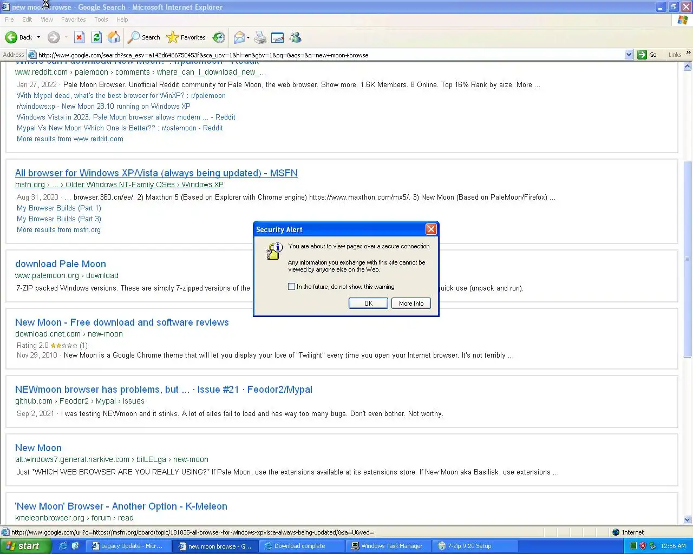Open 'All browser for Windows XP/Vista' MSFN result
Image resolution: width=693 pixels, height=554 pixels.
pyautogui.click(x=156, y=173)
